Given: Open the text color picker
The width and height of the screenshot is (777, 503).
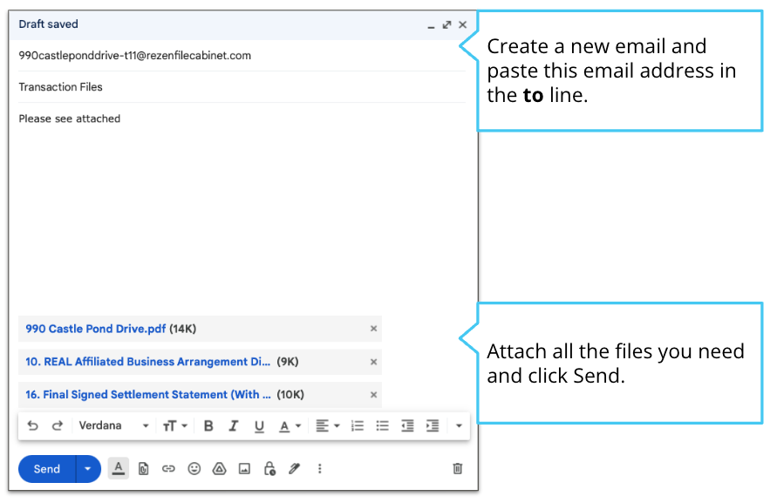Looking at the screenshot, I should click(290, 426).
